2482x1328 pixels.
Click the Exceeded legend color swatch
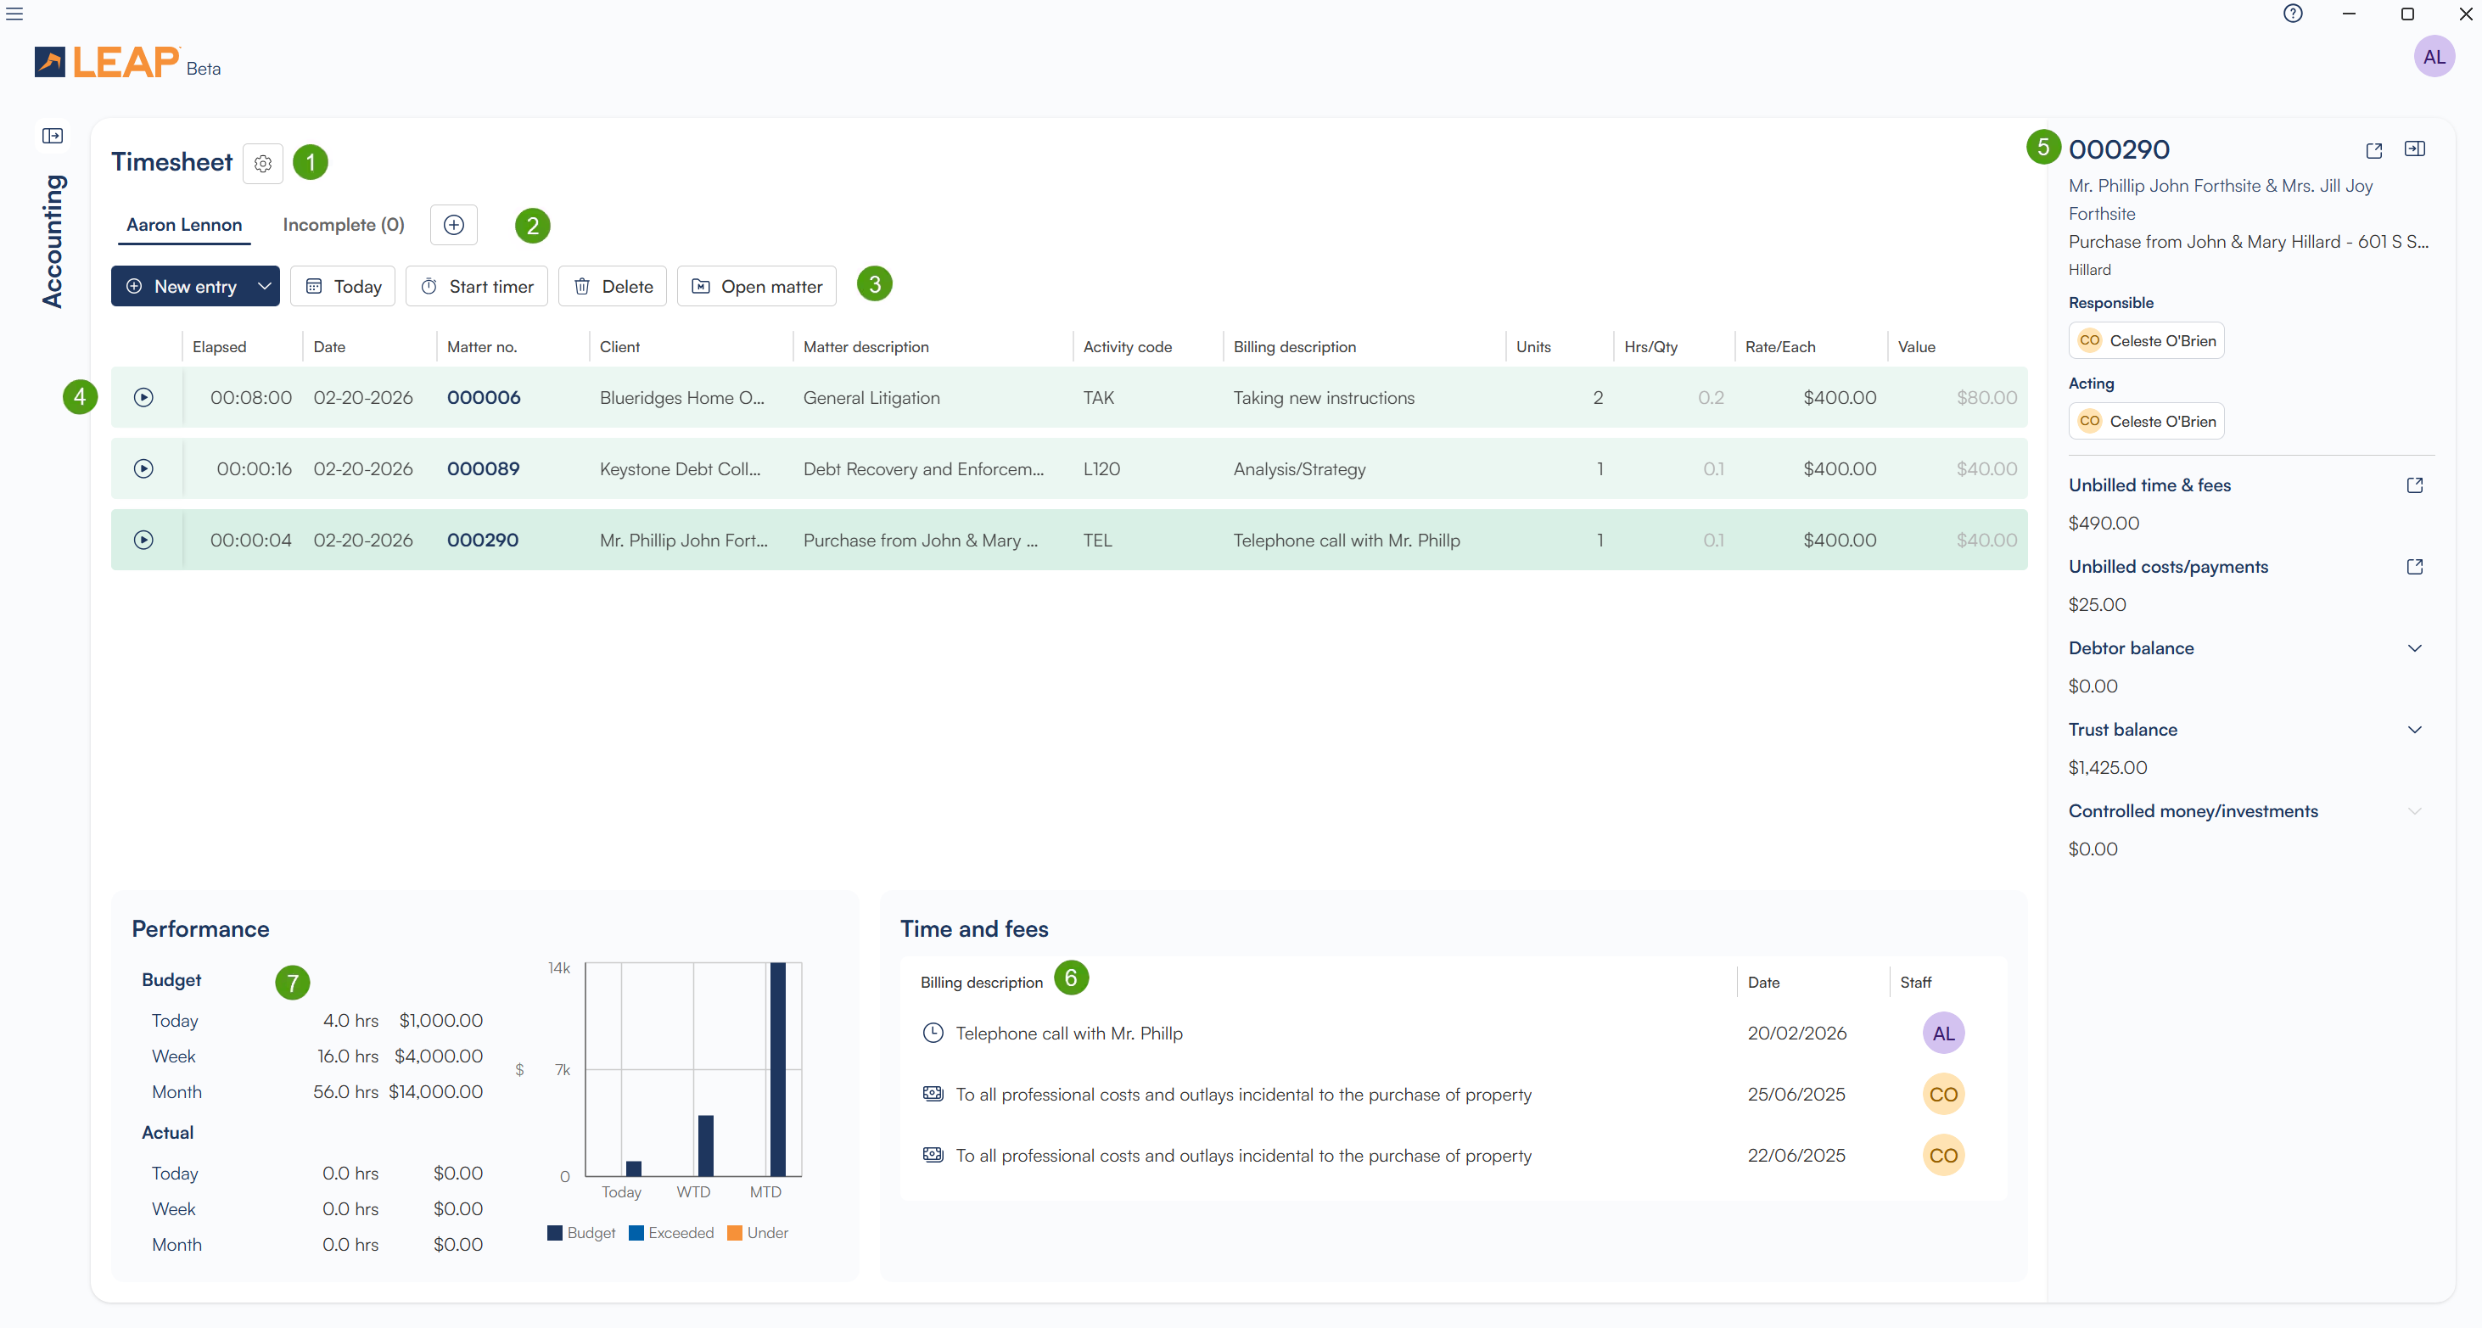(636, 1233)
